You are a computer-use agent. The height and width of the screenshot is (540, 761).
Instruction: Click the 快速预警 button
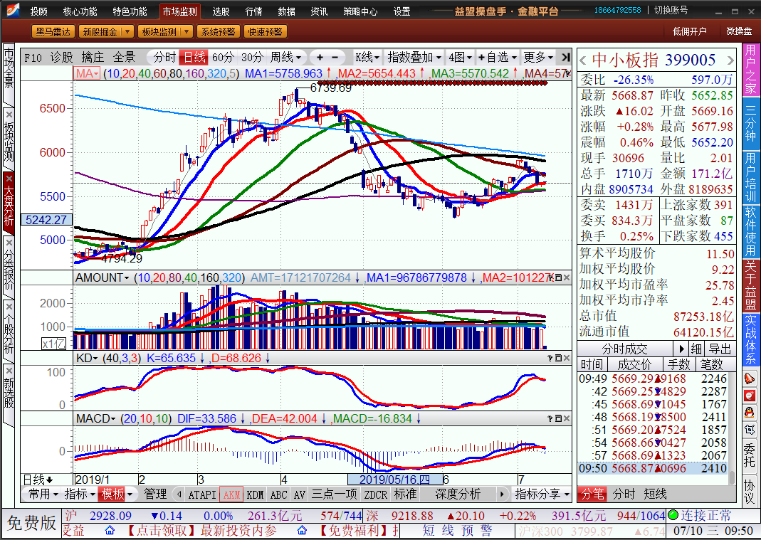pyautogui.click(x=265, y=32)
